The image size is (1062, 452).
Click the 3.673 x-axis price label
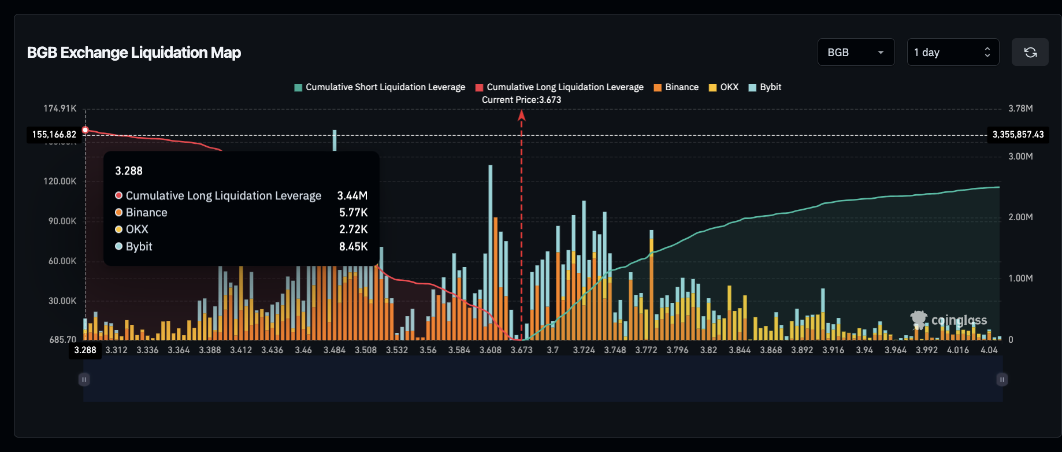point(521,350)
